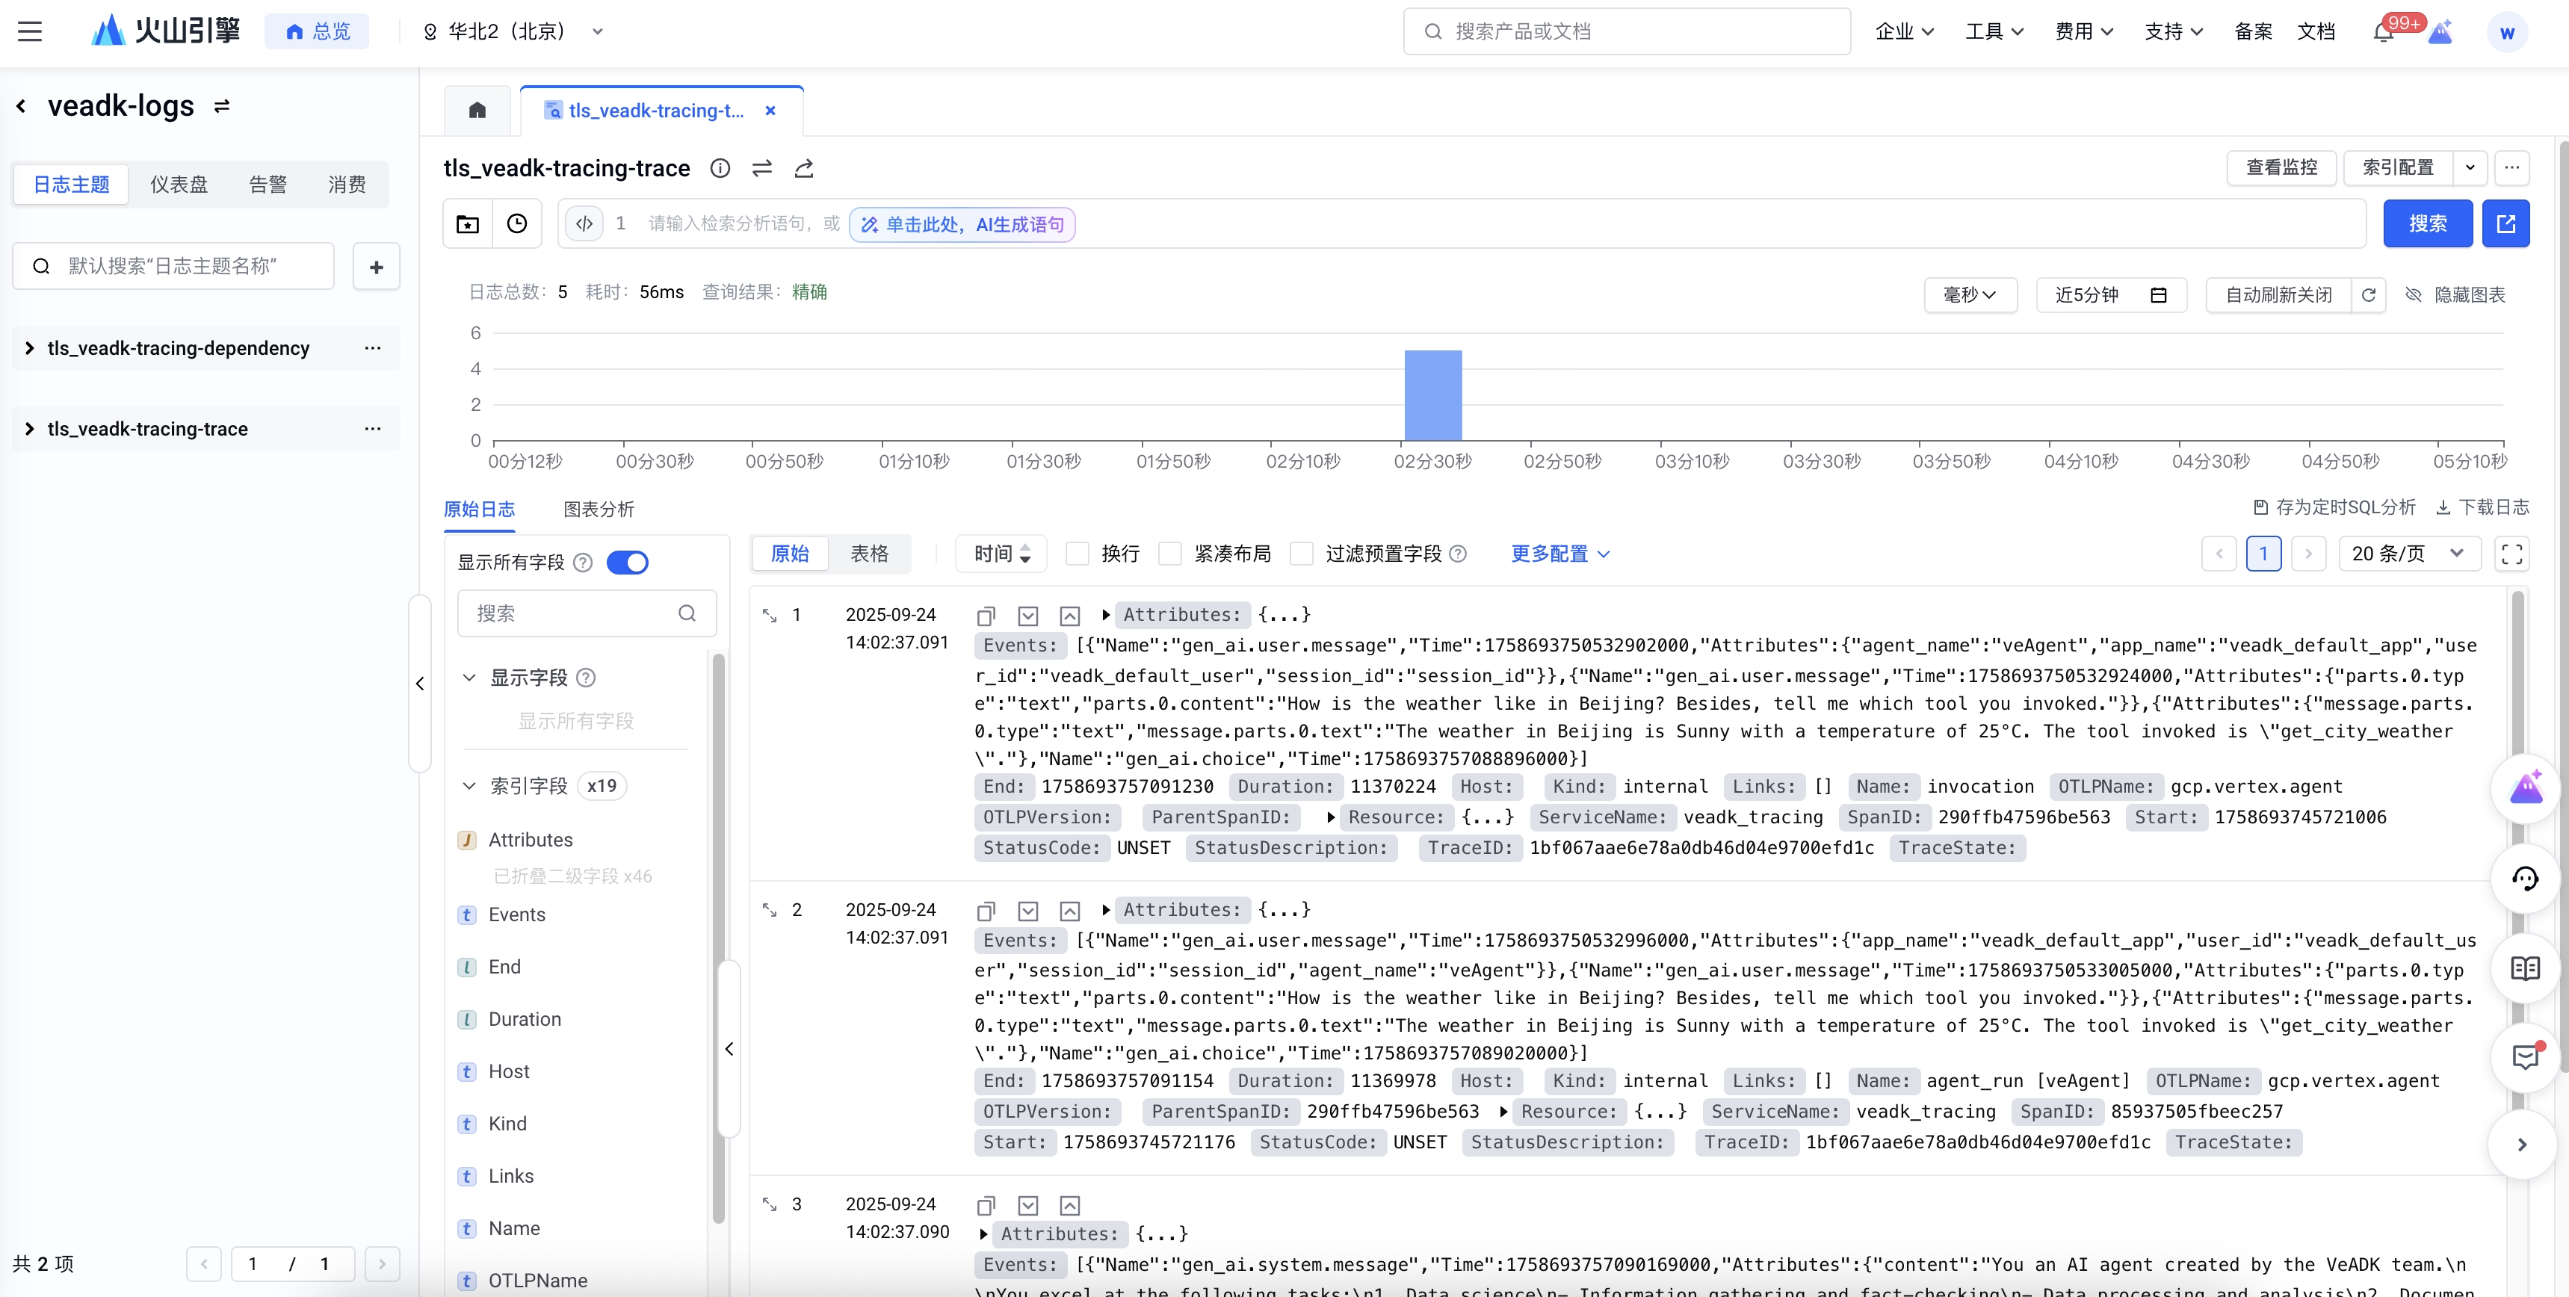Screen dimensions: 2569x1297
Task: Click the info icon next to topic name
Action: (x=720, y=169)
